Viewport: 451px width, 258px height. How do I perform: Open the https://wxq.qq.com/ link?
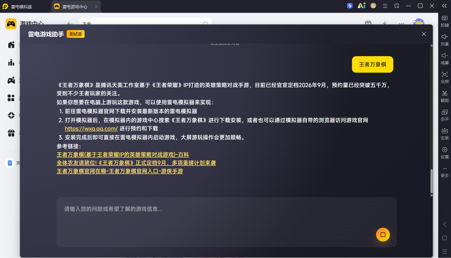pyautogui.click(x=91, y=129)
